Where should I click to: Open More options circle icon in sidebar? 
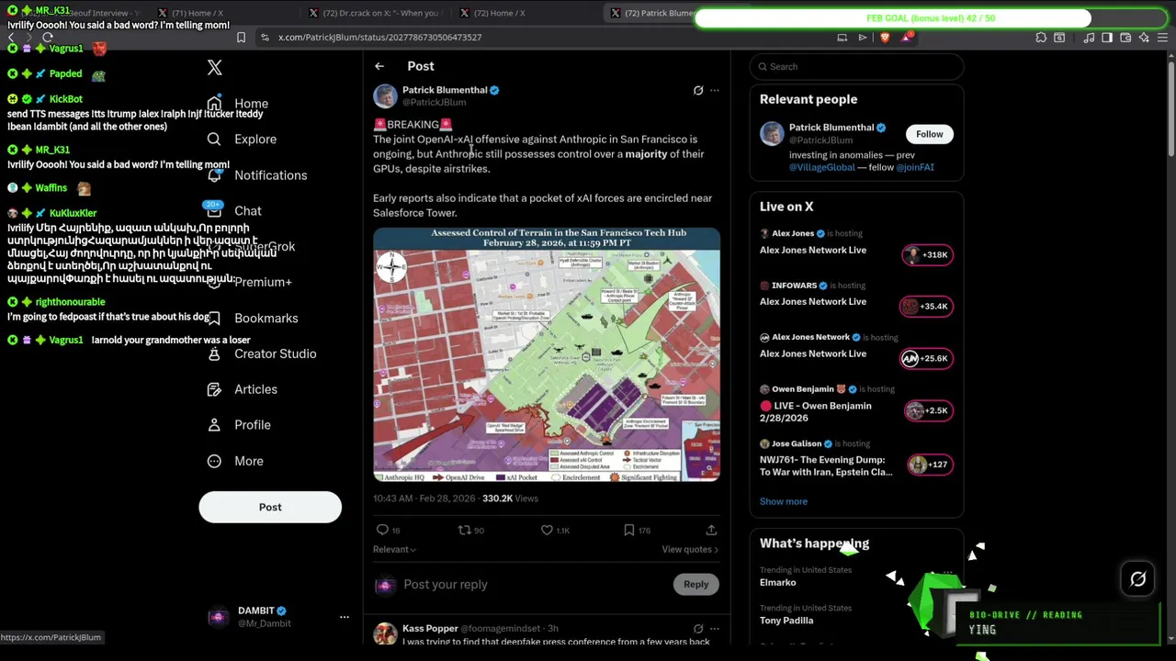click(x=214, y=461)
